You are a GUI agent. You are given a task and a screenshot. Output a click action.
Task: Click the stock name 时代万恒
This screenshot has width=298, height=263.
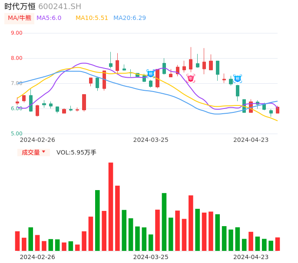pos(20,6)
